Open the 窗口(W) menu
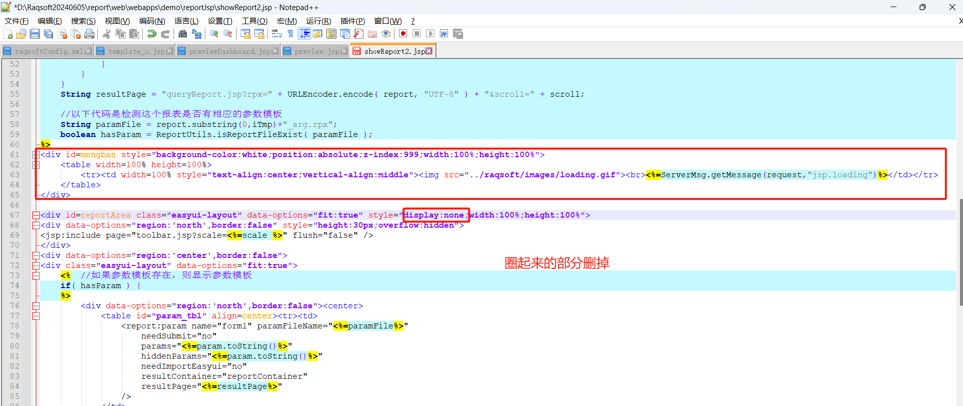 click(388, 21)
